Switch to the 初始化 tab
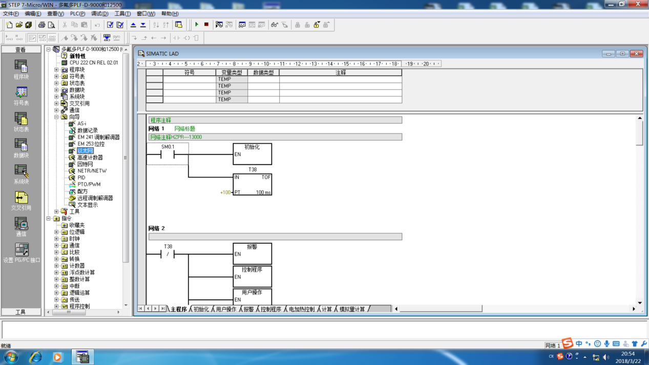 point(201,309)
